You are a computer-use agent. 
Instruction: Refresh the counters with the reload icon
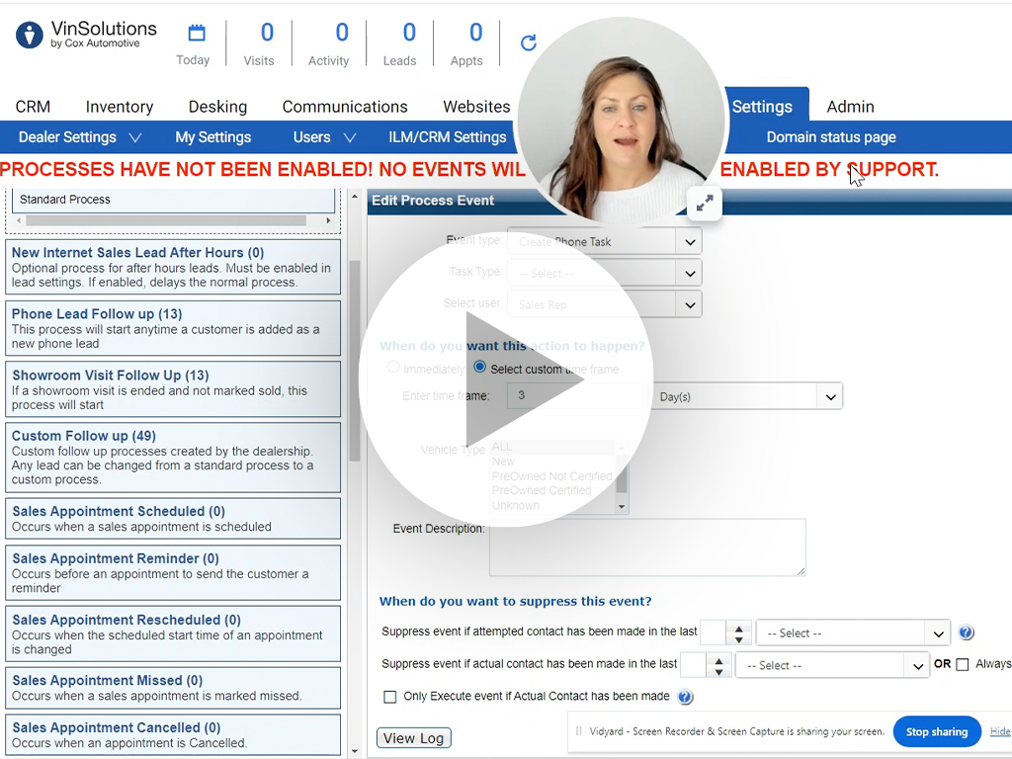pyautogui.click(x=529, y=42)
